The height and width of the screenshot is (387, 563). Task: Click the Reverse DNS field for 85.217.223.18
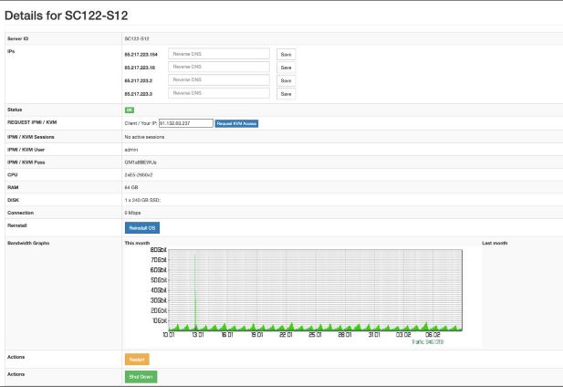218,68
